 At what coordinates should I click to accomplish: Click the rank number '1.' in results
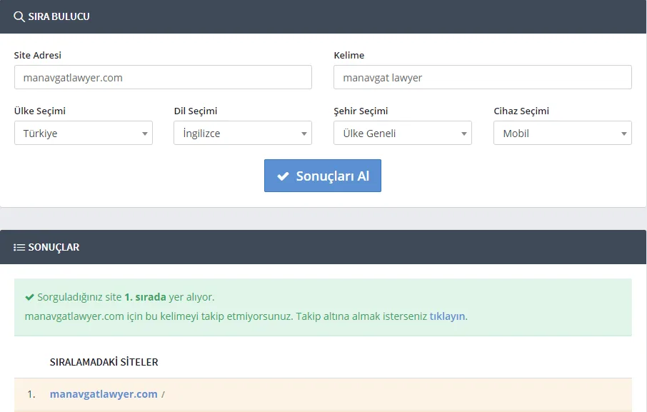tap(31, 394)
